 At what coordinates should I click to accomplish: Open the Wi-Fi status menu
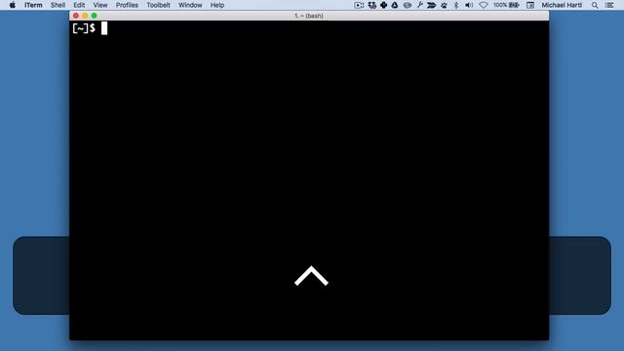tap(484, 5)
